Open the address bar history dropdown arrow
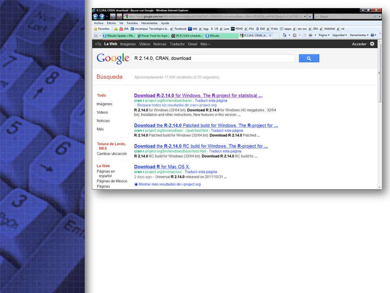390x293 pixels. [x=305, y=16]
